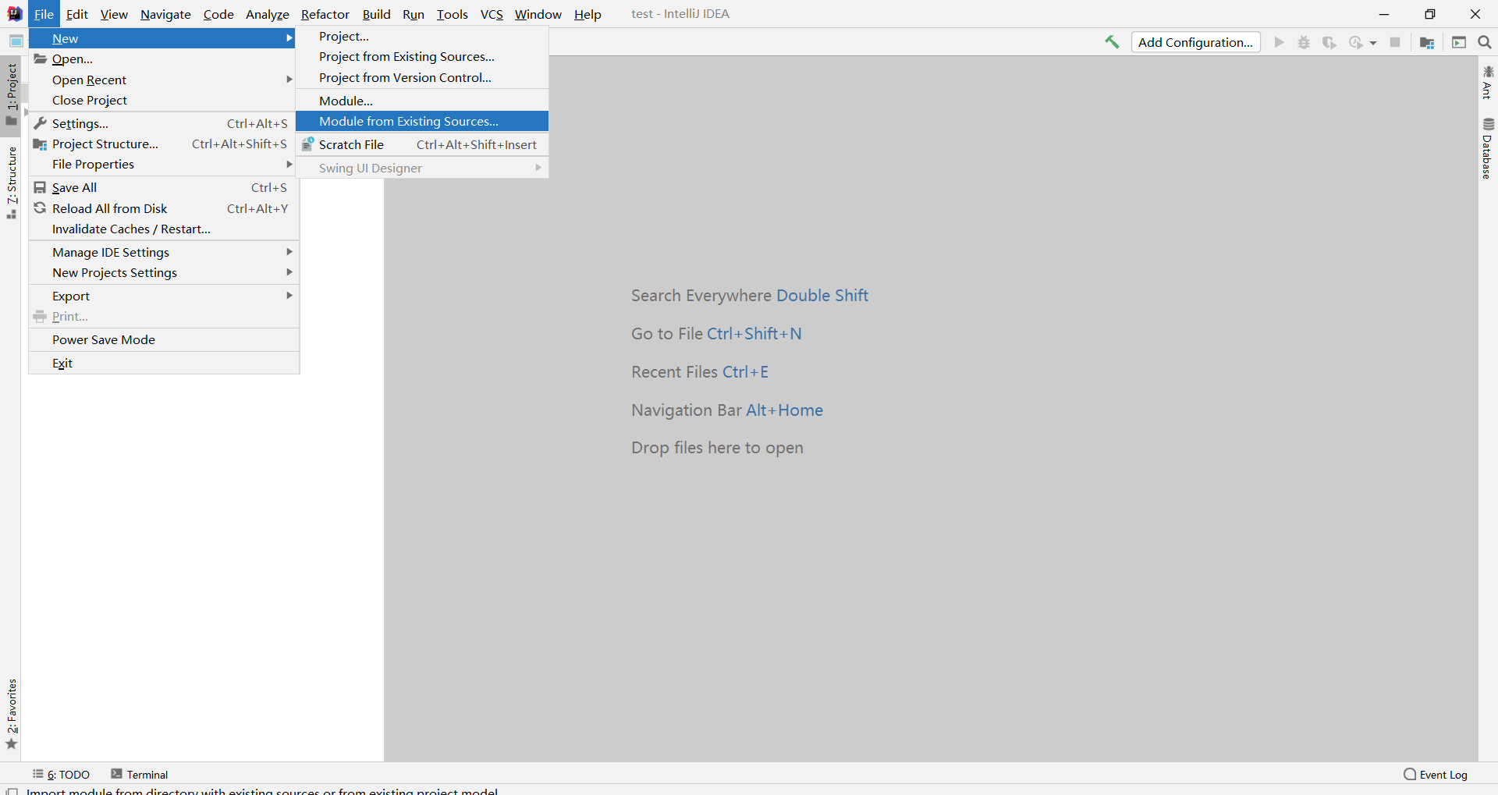Expand Swing UI Designer submenu
The height and width of the screenshot is (795, 1498).
click(422, 168)
